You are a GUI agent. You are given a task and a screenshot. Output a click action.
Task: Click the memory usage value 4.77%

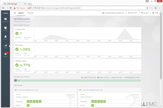point(25,65)
